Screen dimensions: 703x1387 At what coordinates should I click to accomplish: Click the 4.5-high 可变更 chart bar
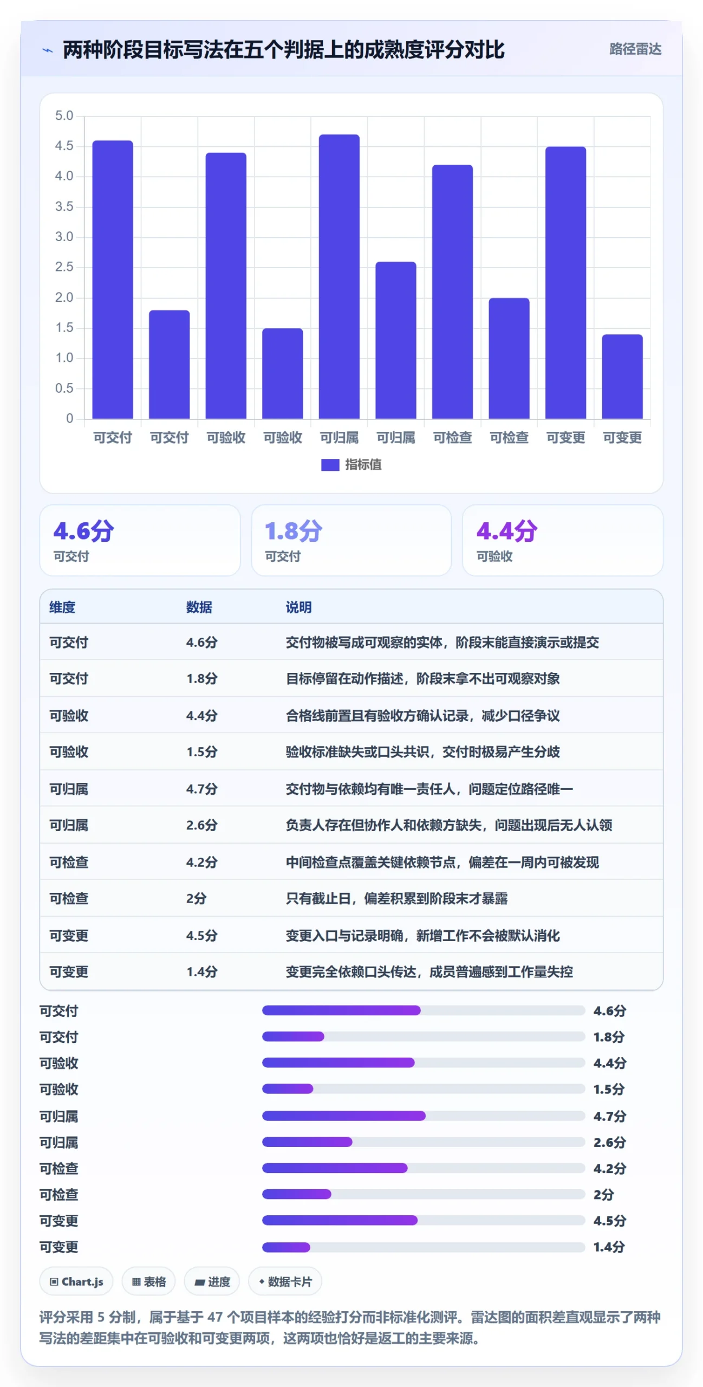565,283
